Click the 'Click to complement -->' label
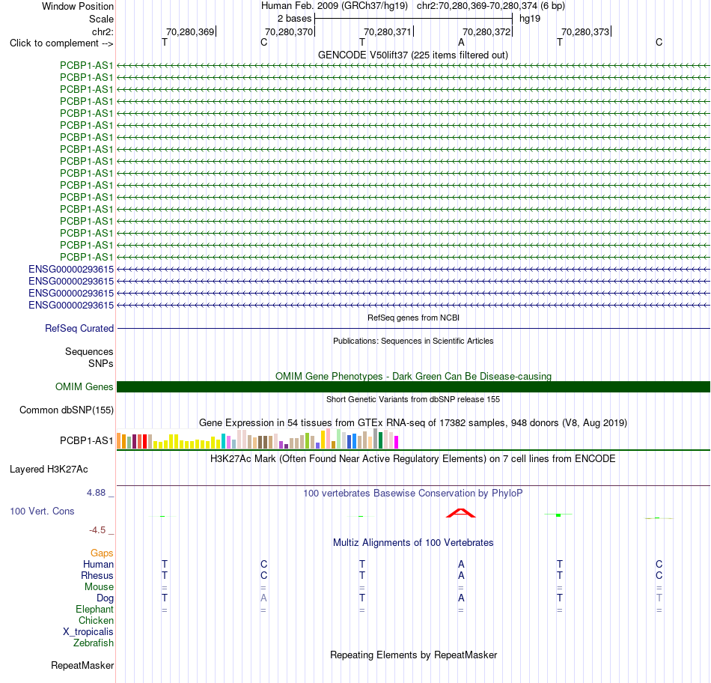The image size is (711, 683). [x=61, y=43]
